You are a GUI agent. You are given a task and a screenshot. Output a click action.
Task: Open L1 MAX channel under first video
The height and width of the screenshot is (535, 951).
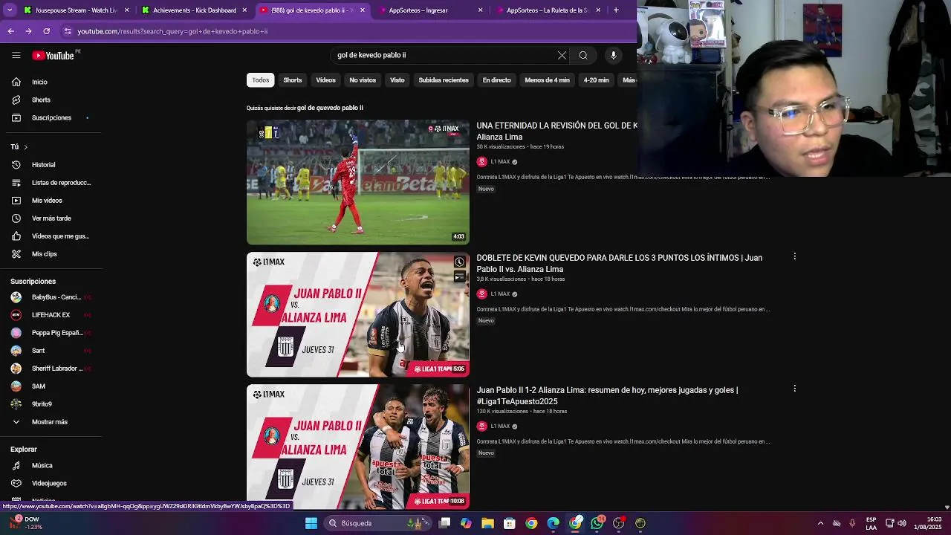pyautogui.click(x=500, y=162)
